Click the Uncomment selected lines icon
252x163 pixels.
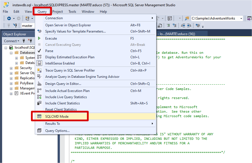175,25
